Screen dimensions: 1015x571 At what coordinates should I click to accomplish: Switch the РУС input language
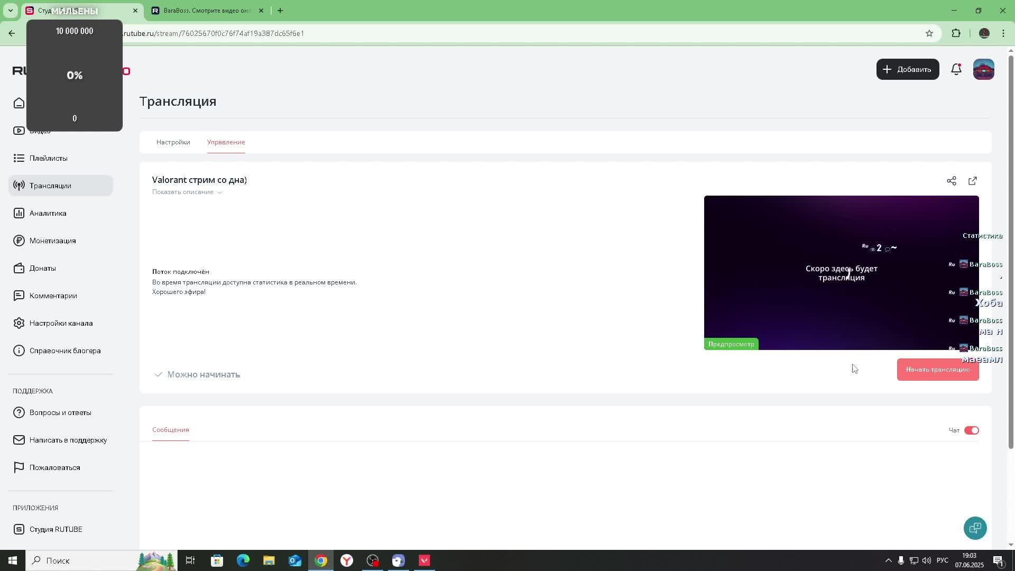(943, 560)
